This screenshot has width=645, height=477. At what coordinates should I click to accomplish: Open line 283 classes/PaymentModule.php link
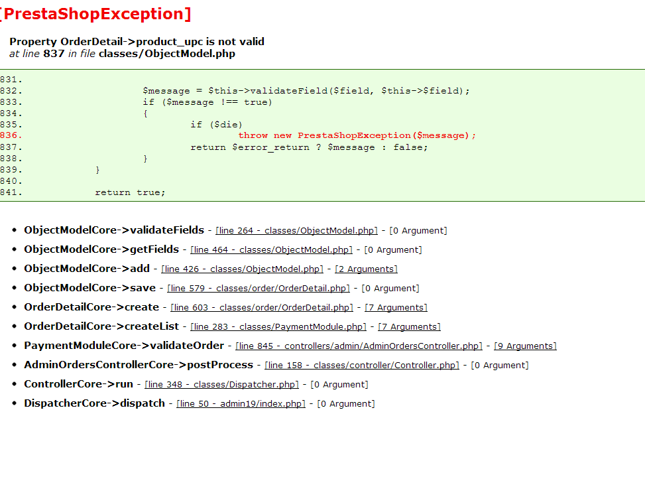tap(278, 327)
